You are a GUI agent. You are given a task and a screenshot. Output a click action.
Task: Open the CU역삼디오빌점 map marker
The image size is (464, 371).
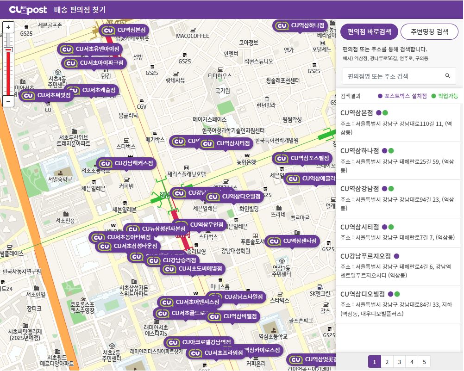(234, 197)
